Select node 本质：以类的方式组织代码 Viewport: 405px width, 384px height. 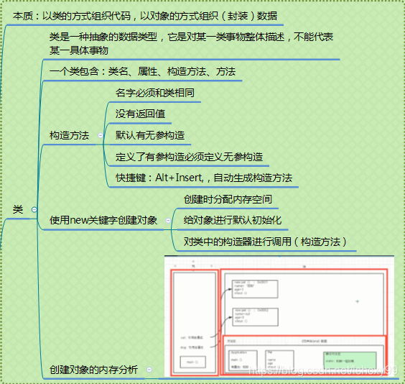click(x=145, y=16)
